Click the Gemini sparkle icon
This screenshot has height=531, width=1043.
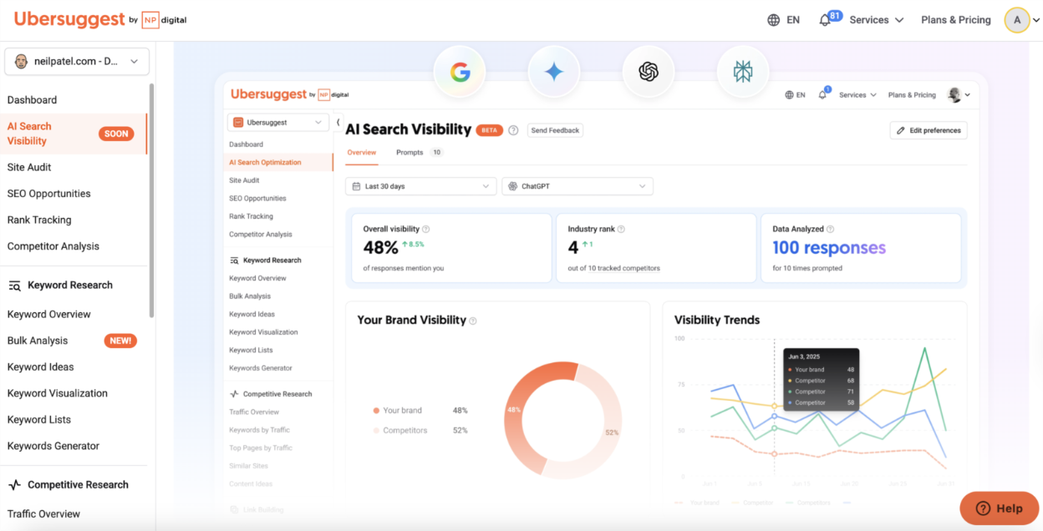pos(554,72)
